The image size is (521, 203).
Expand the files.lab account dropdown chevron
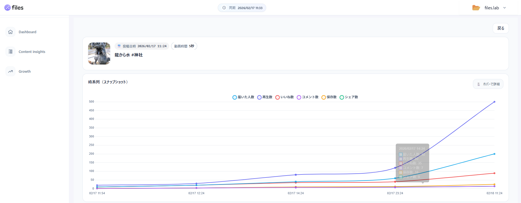pyautogui.click(x=505, y=8)
